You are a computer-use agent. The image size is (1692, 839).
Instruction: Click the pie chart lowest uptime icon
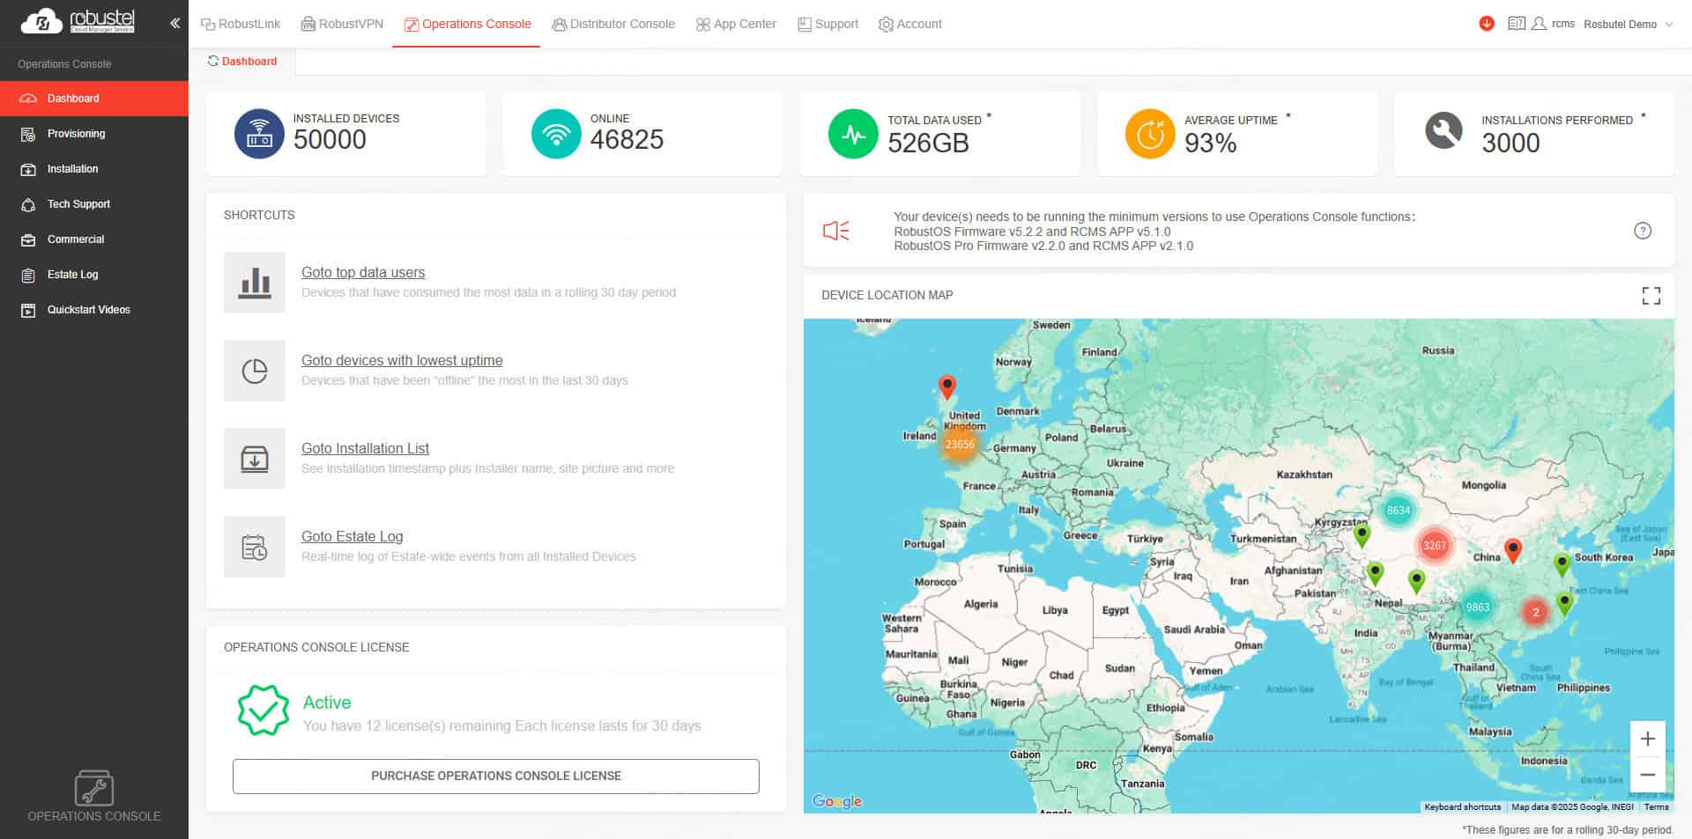(x=255, y=371)
